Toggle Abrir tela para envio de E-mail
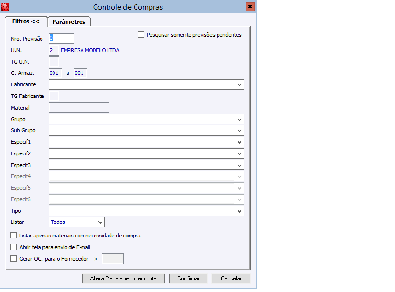Viewport: 395px width, 292px height. (x=14, y=247)
